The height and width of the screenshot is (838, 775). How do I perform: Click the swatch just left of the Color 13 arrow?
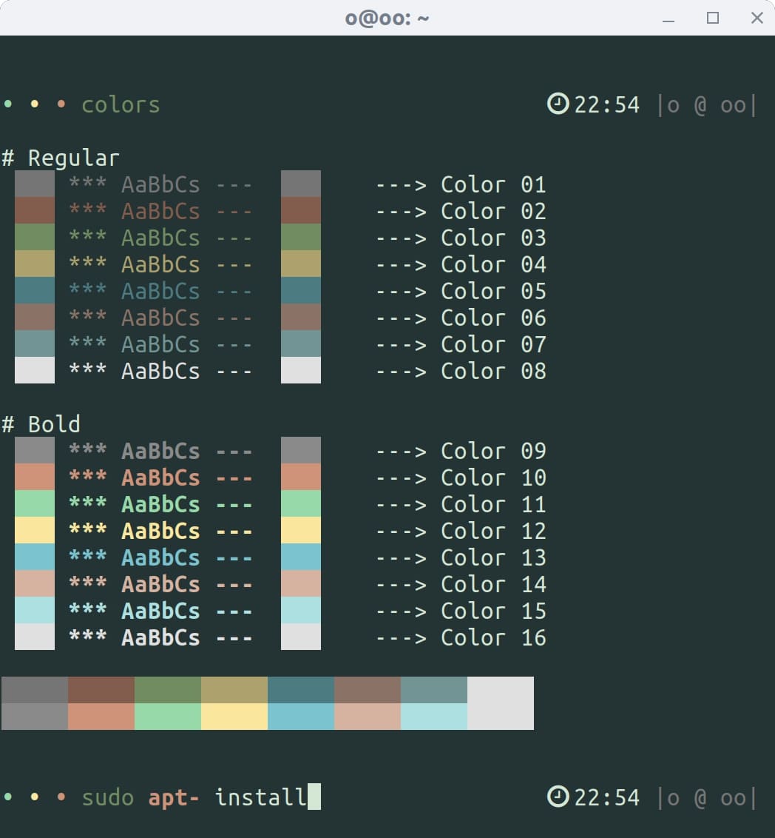pyautogui.click(x=301, y=557)
